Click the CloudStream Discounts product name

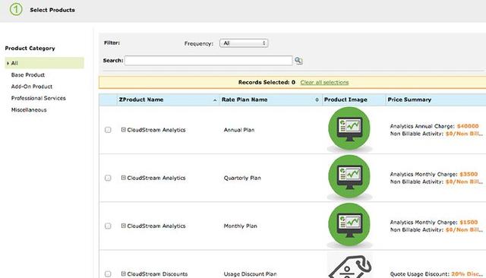[x=157, y=274]
